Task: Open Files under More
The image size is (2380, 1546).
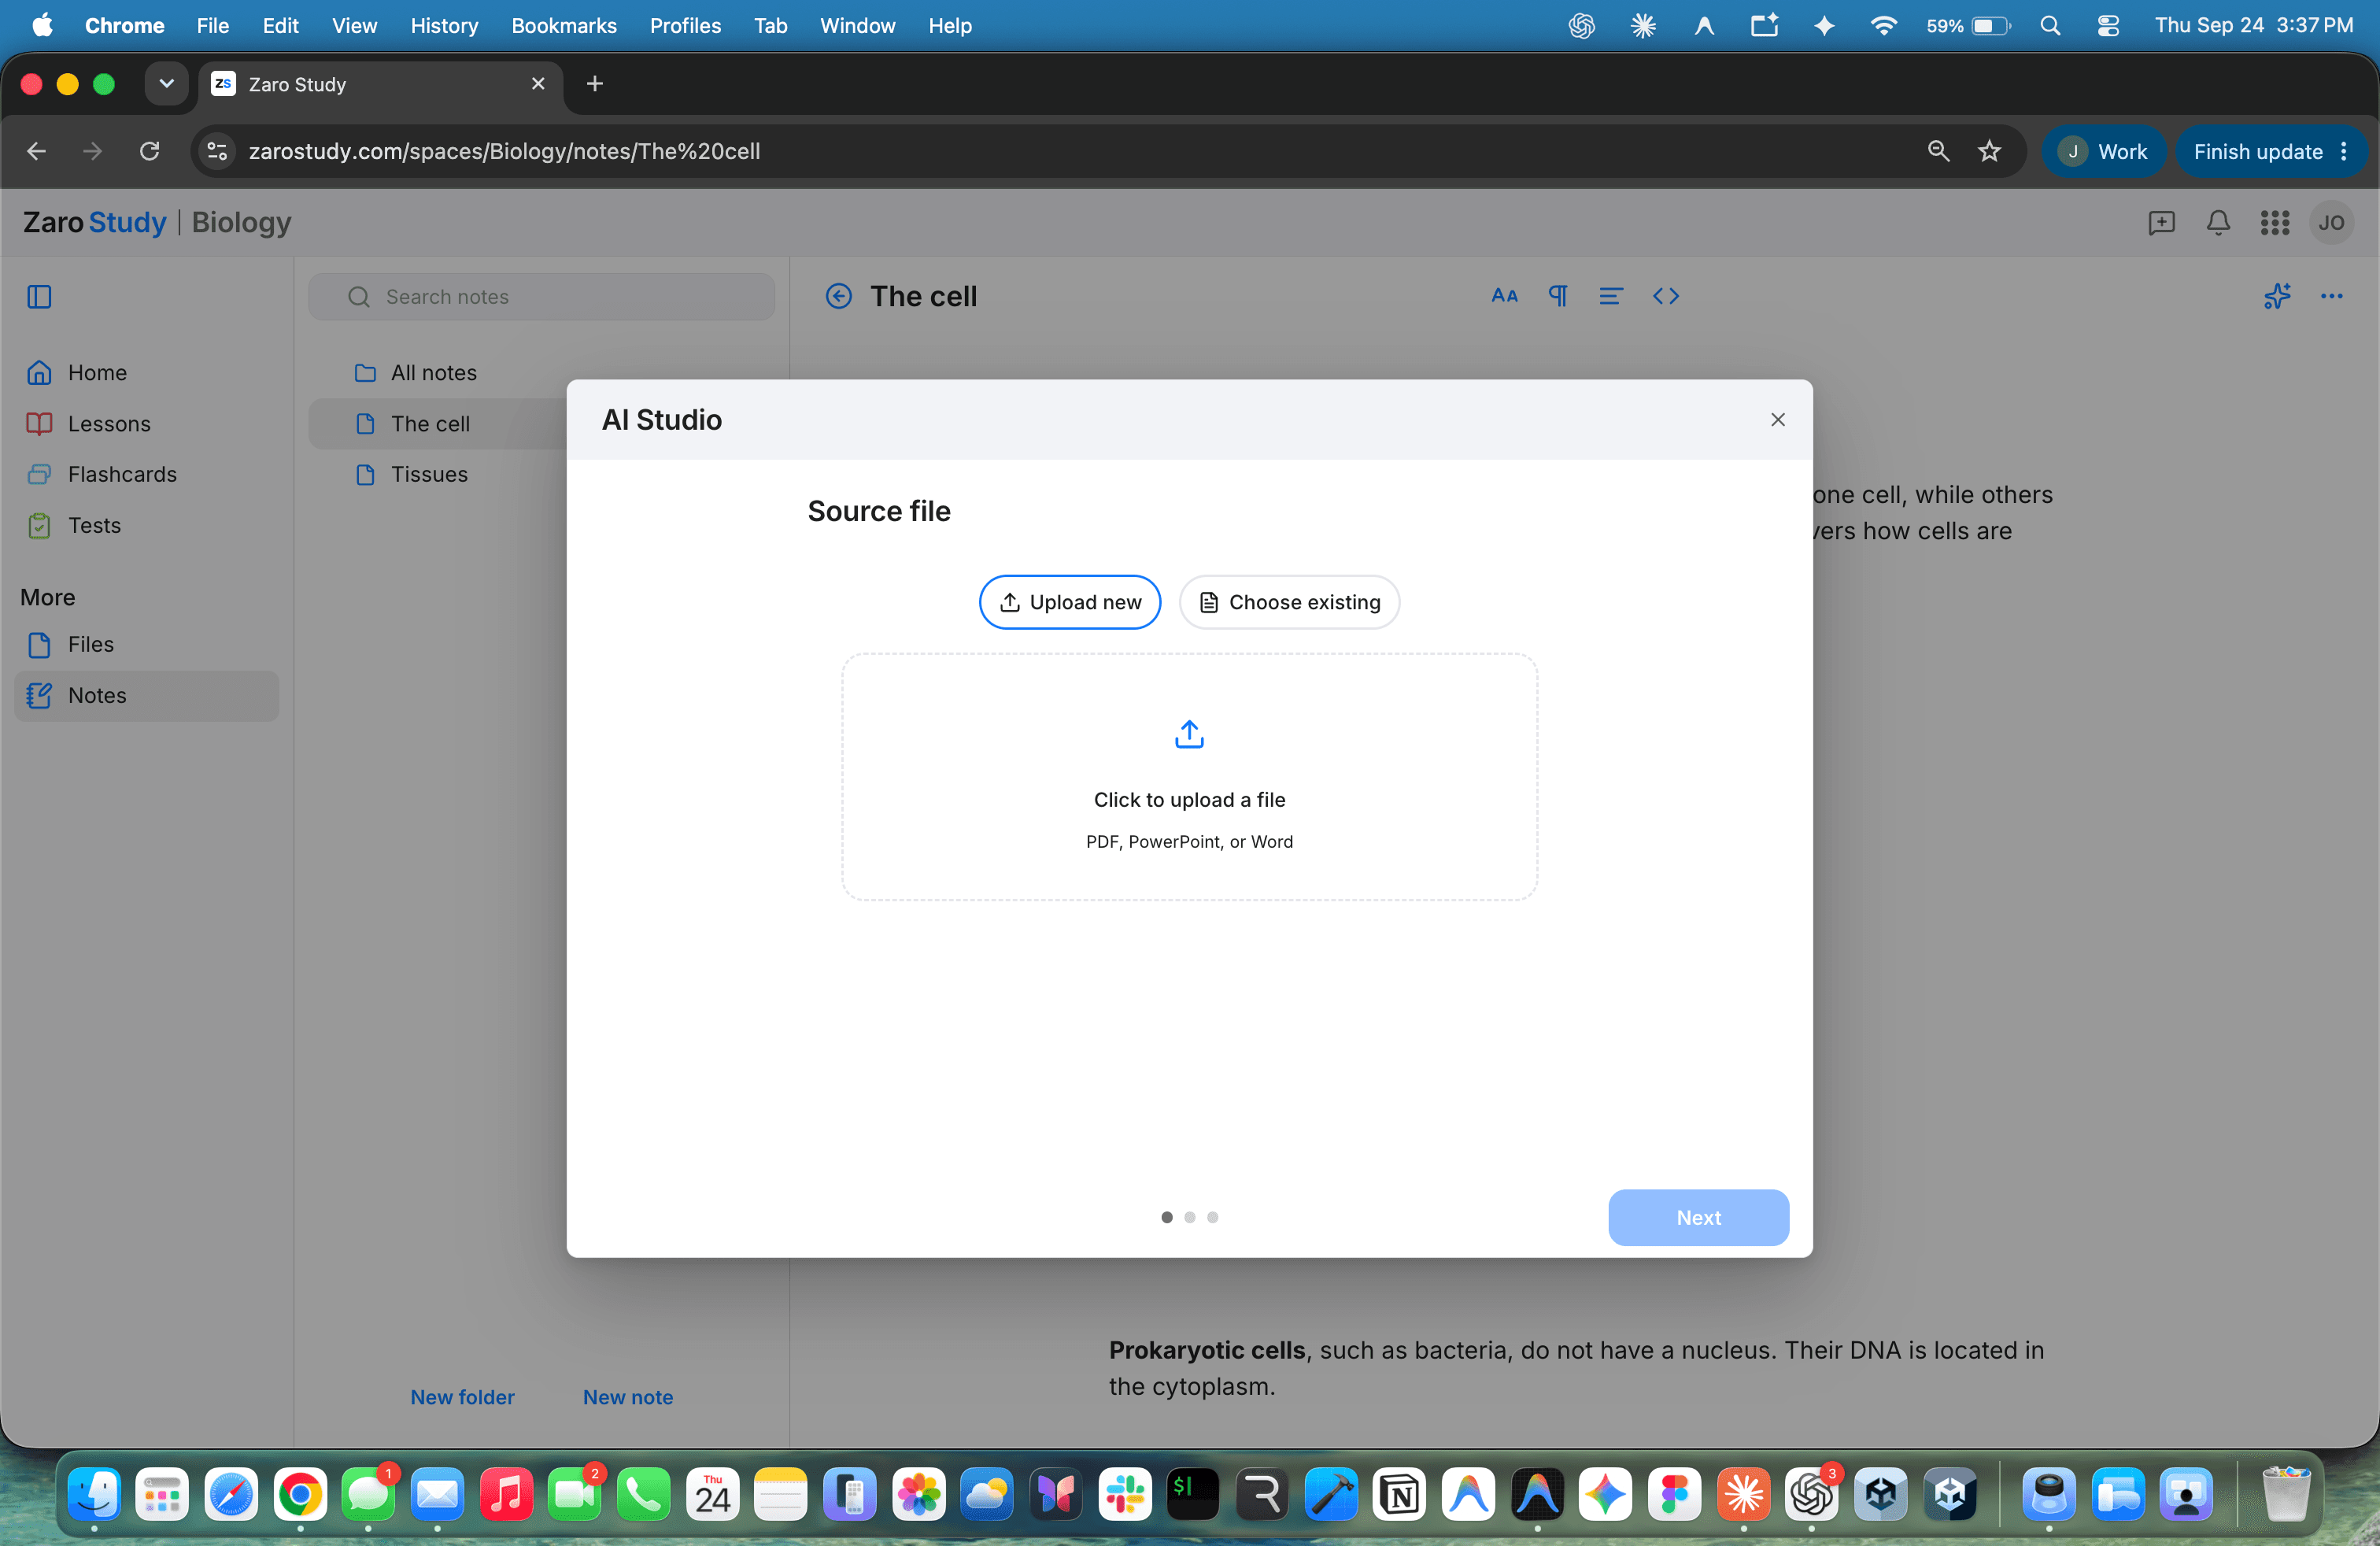Action: [x=146, y=644]
